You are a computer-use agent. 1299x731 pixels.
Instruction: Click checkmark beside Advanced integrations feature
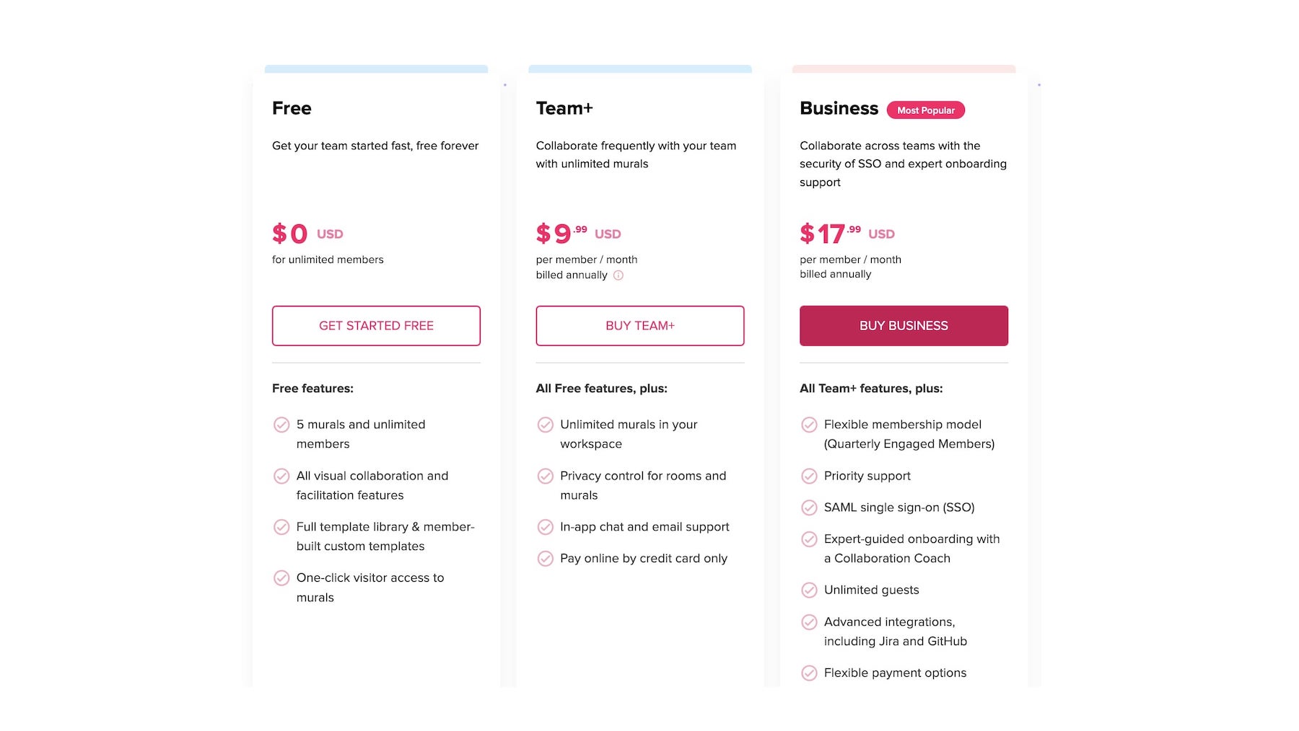point(809,621)
